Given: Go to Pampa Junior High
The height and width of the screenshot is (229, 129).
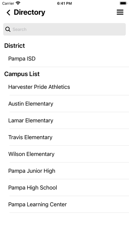Looking at the screenshot, I should pos(64,171).
